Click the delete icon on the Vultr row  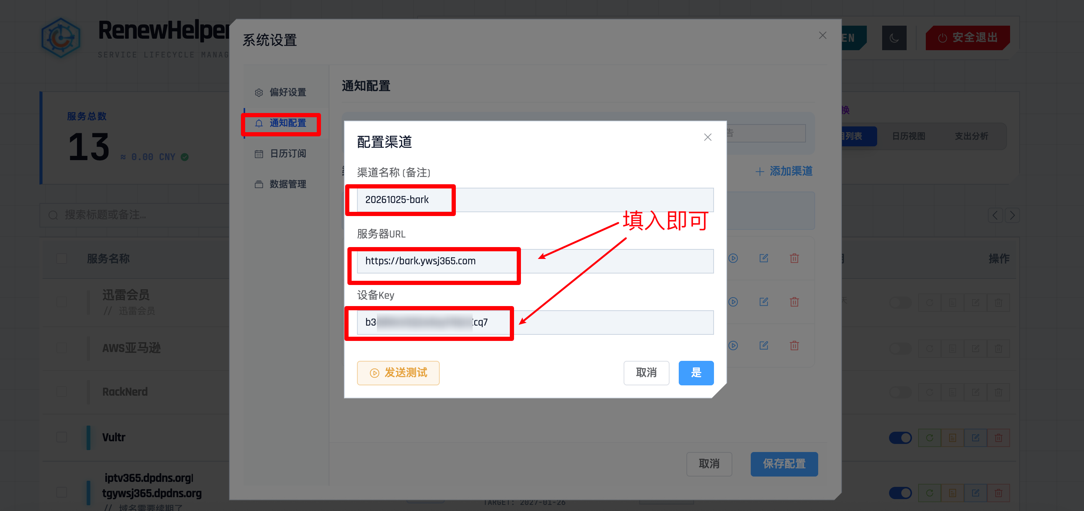[998, 438]
